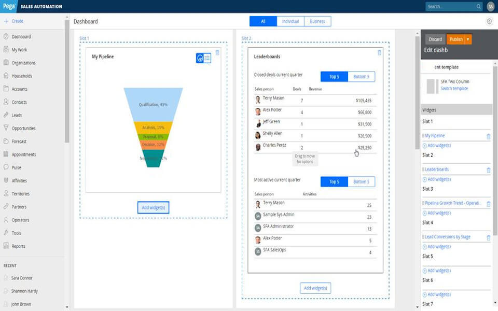This screenshot has height=311, width=498.
Task: Remove Leaderboards from the Widgets panel list
Action: click(489, 171)
